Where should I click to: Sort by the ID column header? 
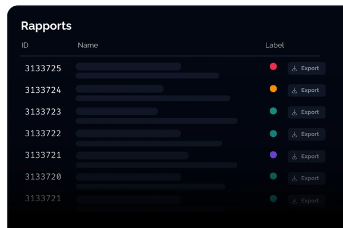coord(25,45)
